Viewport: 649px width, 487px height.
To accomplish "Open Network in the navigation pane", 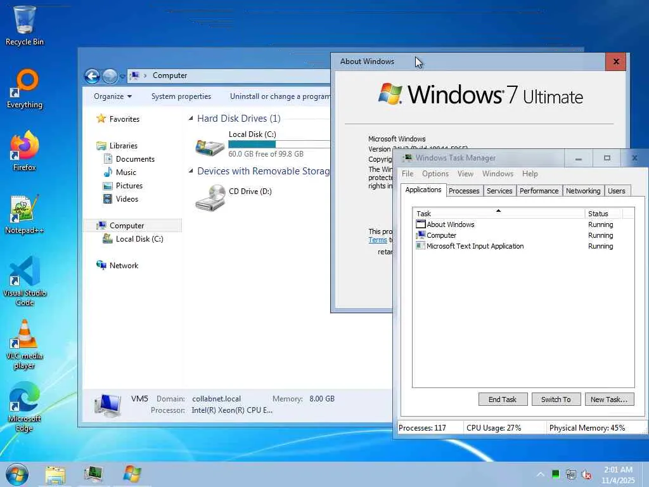I will (124, 266).
